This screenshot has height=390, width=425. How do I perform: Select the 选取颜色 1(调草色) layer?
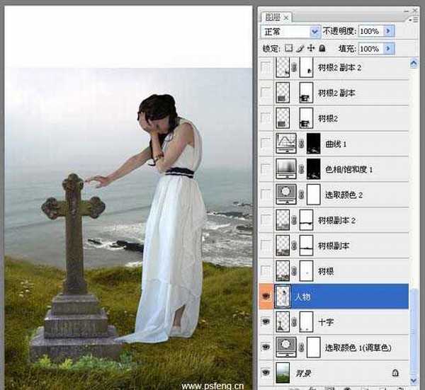[357, 348]
